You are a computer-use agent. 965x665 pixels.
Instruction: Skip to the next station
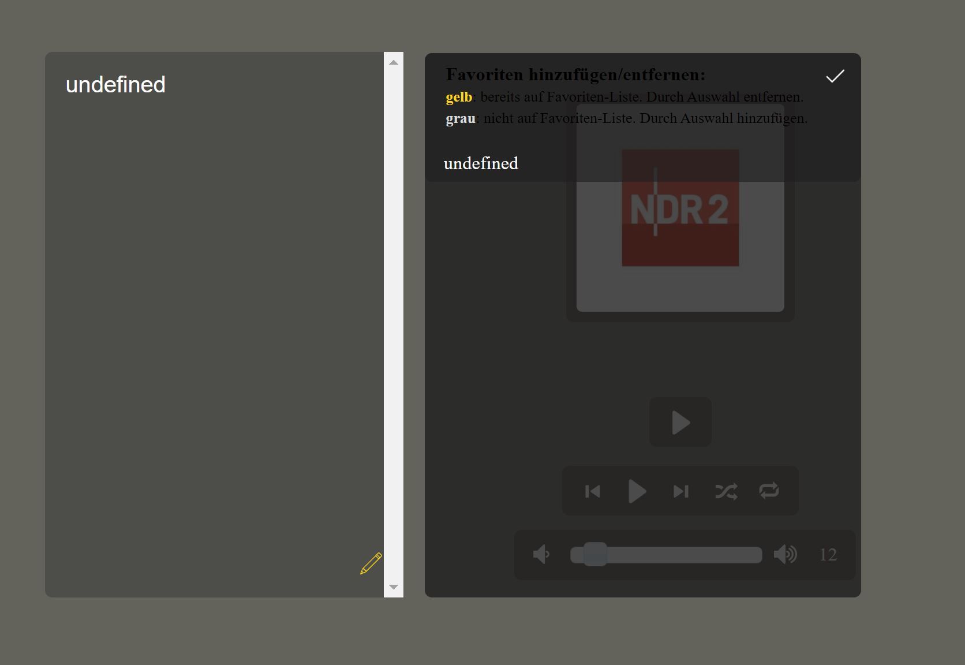pyautogui.click(x=681, y=491)
